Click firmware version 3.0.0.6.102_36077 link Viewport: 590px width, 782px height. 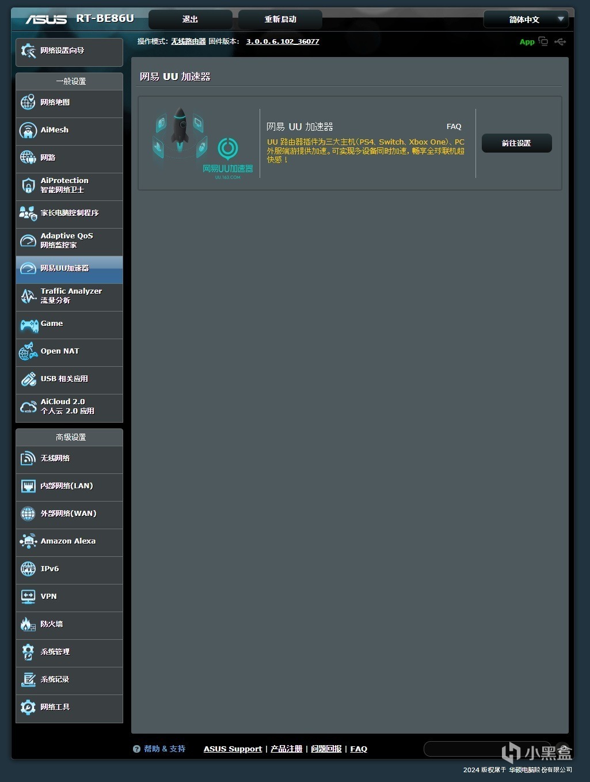[x=283, y=41]
